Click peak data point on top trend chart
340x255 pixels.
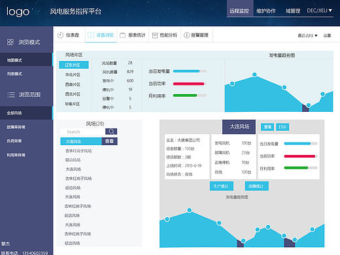coord(254,75)
